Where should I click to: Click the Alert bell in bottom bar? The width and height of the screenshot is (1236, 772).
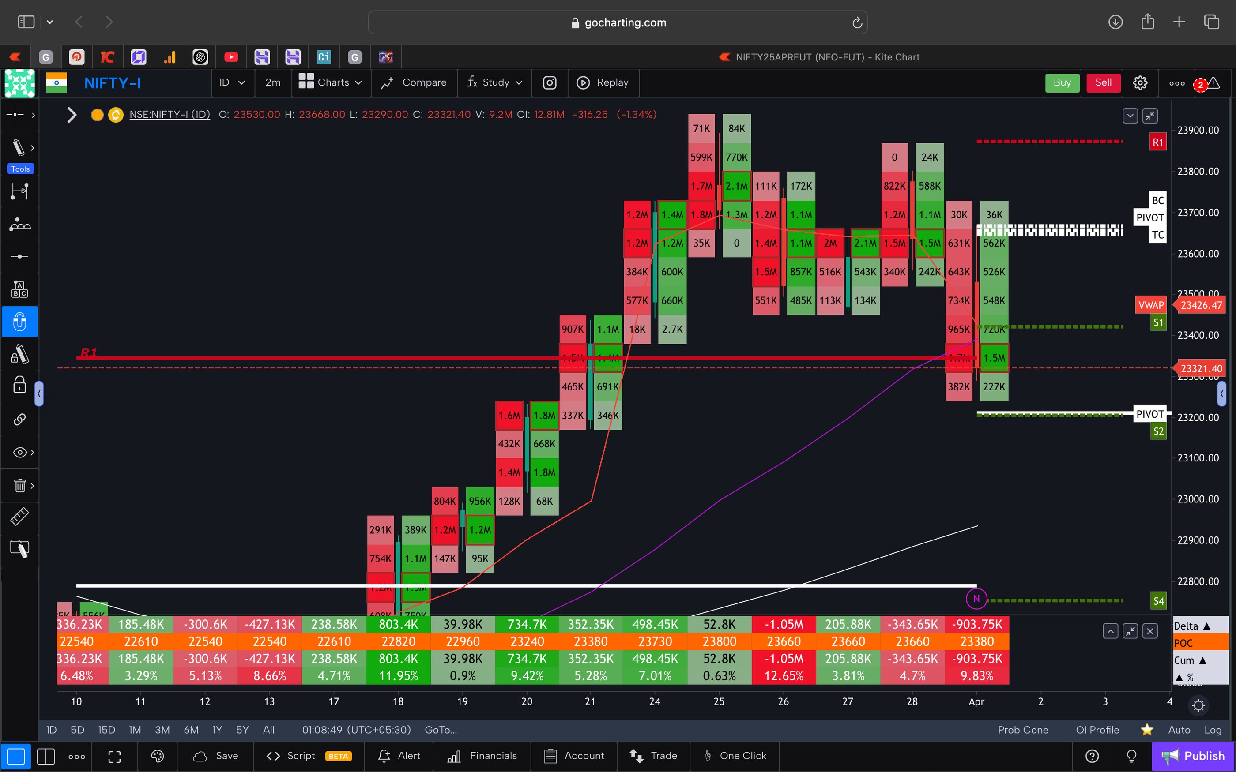pyautogui.click(x=399, y=756)
